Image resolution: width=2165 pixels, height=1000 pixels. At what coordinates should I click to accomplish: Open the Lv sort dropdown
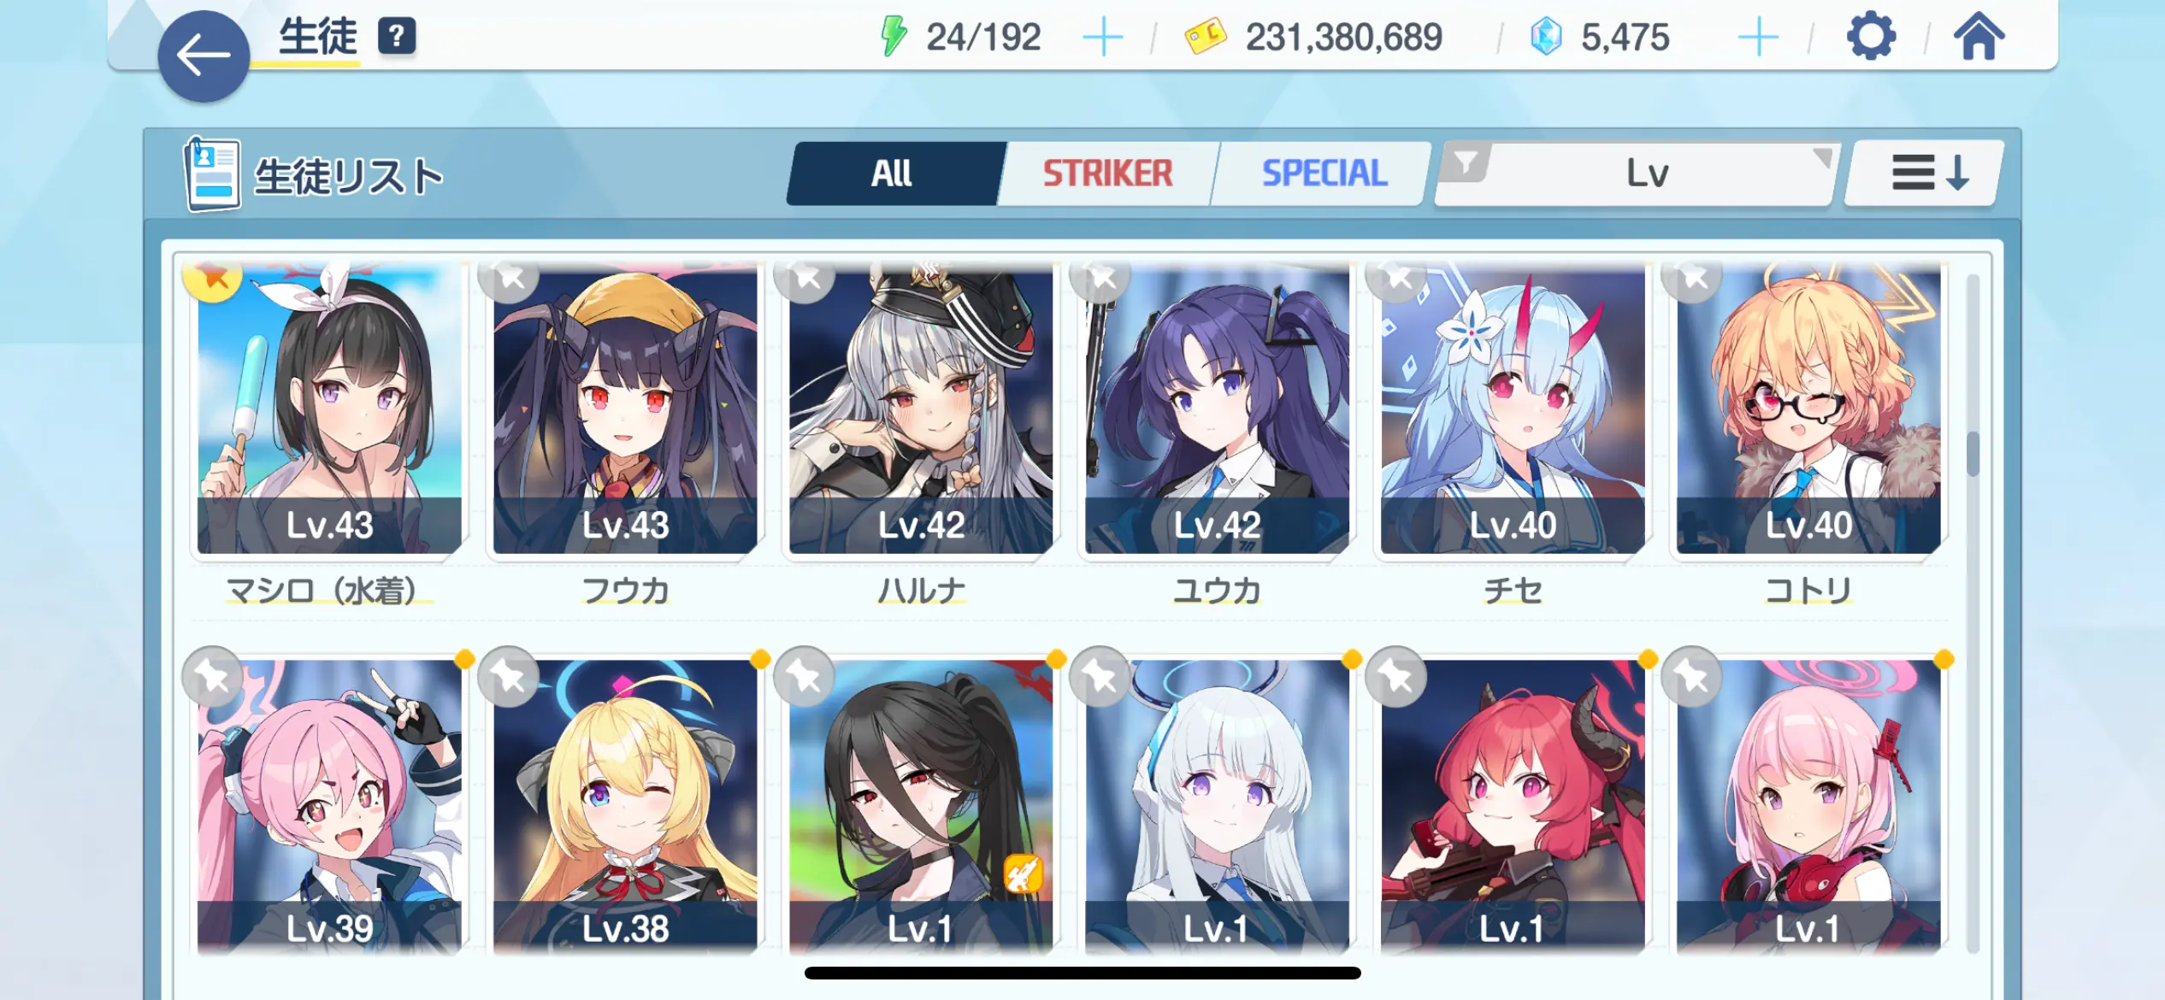pyautogui.click(x=1646, y=174)
